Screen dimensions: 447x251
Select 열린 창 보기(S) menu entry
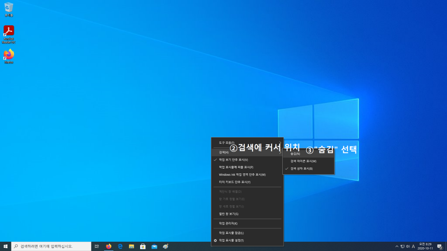click(247, 214)
